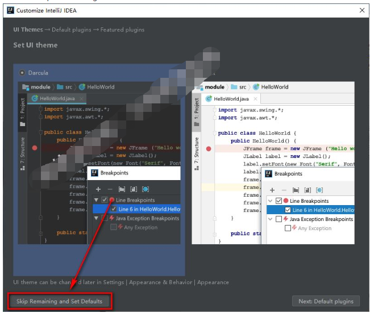
Task: Open 7: Structure side tab in Darcula preview
Action: pyautogui.click(x=22, y=154)
